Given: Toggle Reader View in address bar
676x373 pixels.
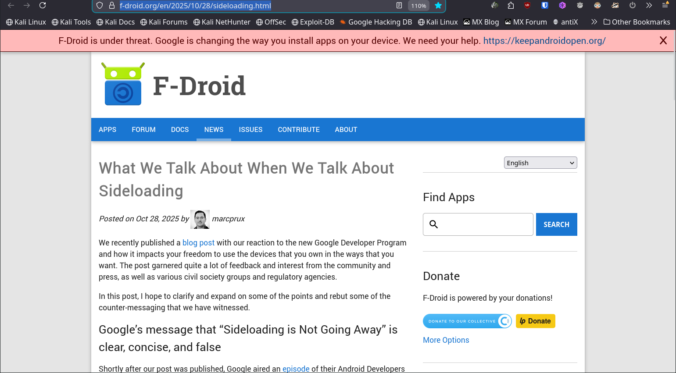Looking at the screenshot, I should coord(399,6).
